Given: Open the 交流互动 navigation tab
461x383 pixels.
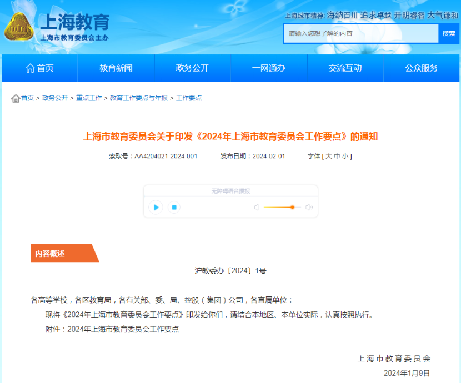Looking at the screenshot, I should [x=345, y=68].
